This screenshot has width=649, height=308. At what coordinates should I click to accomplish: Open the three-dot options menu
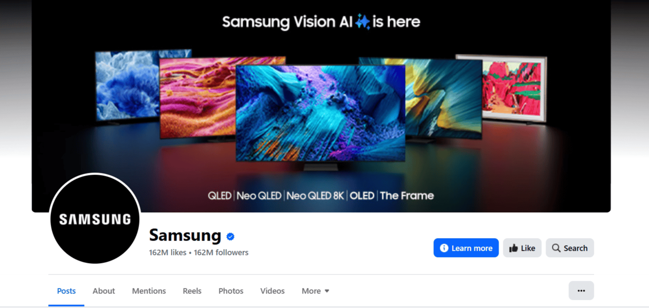pos(581,291)
